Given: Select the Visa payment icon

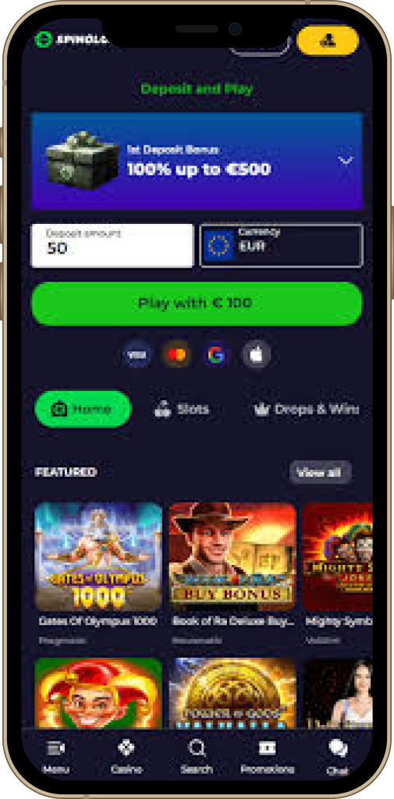Looking at the screenshot, I should tap(137, 354).
